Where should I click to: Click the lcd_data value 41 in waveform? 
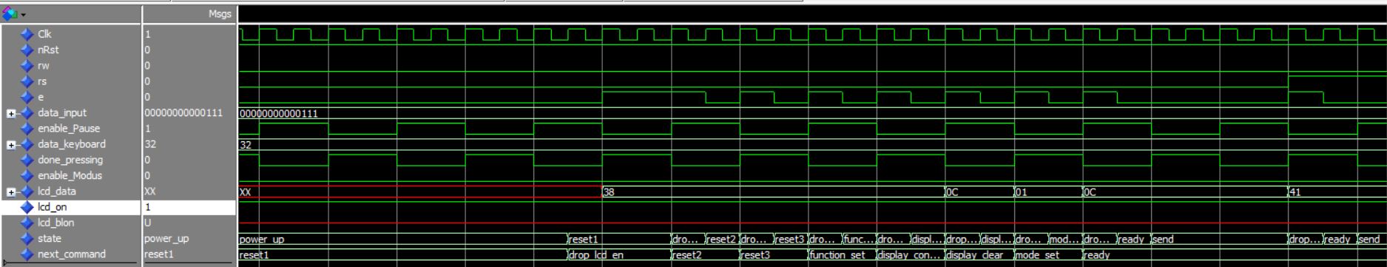[x=1296, y=192]
